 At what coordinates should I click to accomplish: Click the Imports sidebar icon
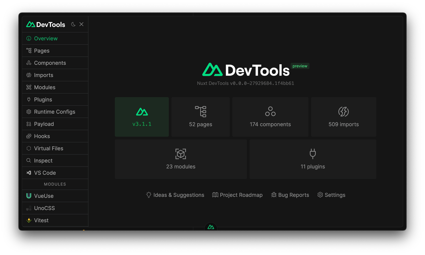(29, 75)
